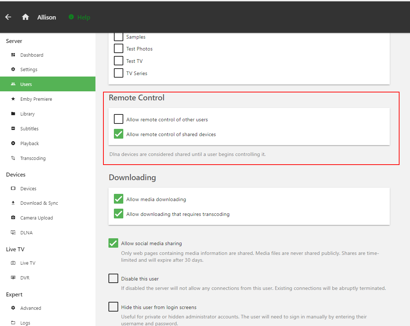Select Users in the sidebar
The width and height of the screenshot is (410, 326).
tap(48, 84)
